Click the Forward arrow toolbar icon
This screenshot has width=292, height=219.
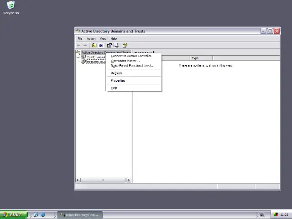[x=85, y=45]
